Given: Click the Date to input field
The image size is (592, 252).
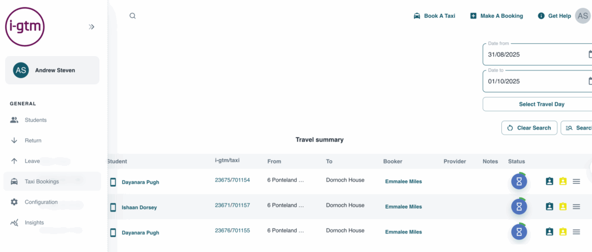Looking at the screenshot, I should click(537, 81).
